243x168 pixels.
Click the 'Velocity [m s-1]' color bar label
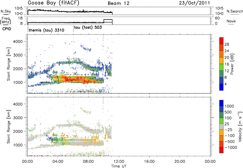[x=240, y=126]
